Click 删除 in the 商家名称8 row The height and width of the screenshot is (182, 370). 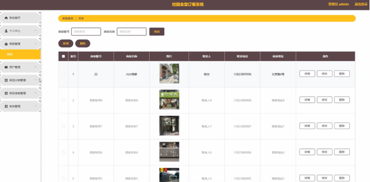342,100
